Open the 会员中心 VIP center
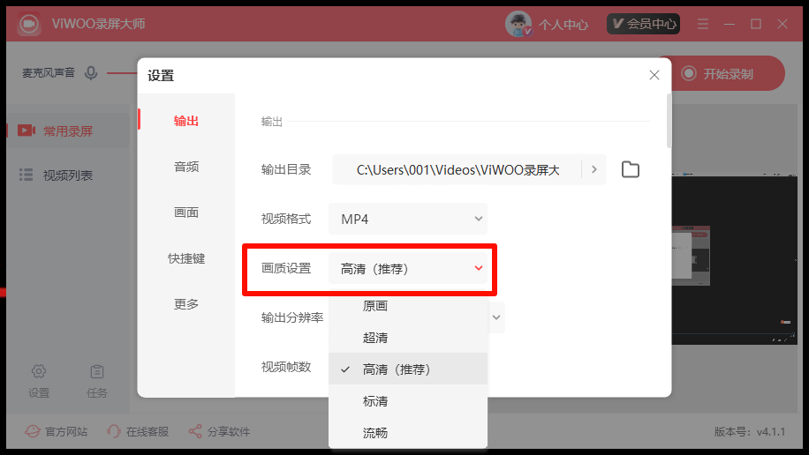 tap(643, 24)
